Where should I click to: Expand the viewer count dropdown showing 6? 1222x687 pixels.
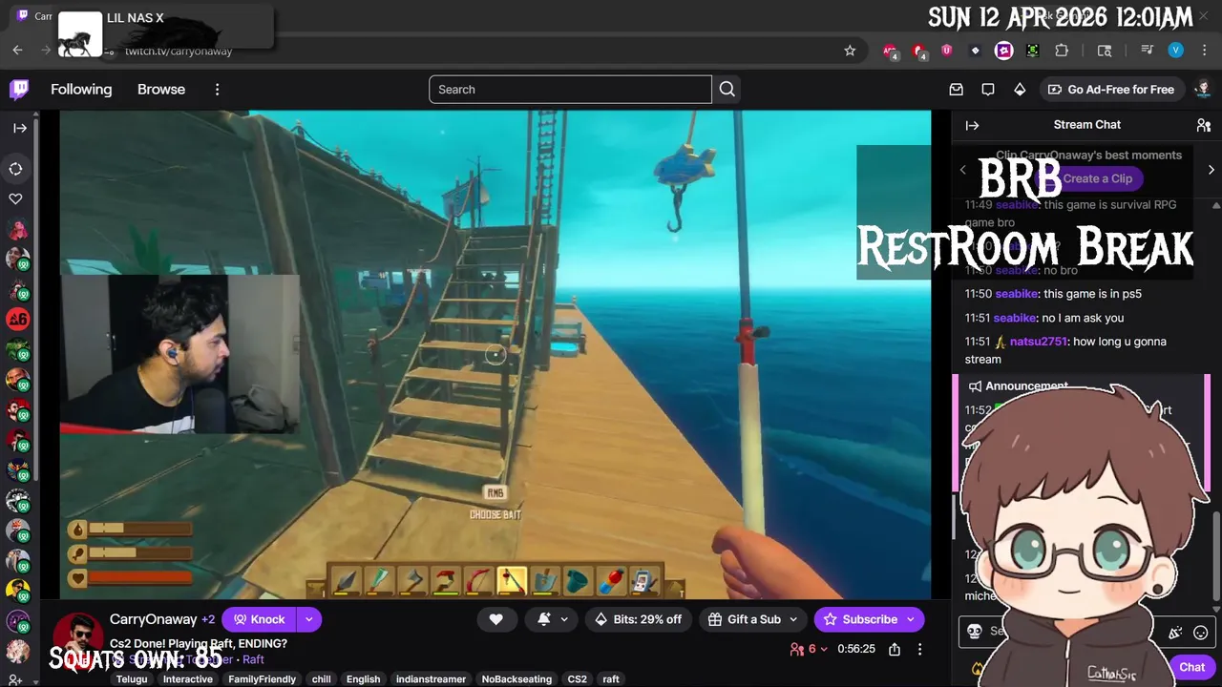(x=811, y=649)
